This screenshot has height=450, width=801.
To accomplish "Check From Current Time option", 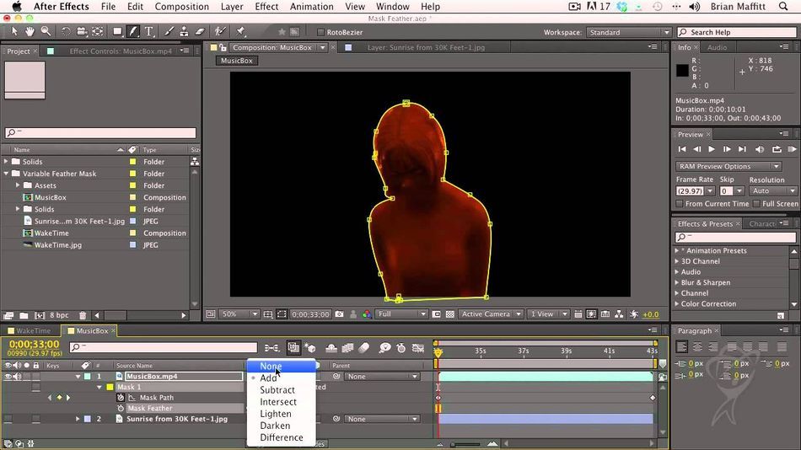I will pos(680,203).
